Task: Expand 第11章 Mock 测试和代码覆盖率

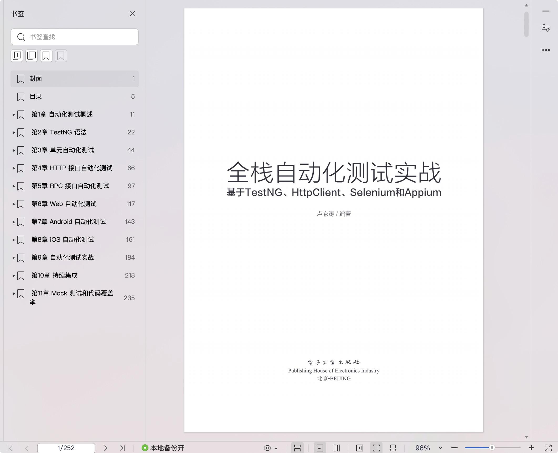Action: (x=14, y=294)
